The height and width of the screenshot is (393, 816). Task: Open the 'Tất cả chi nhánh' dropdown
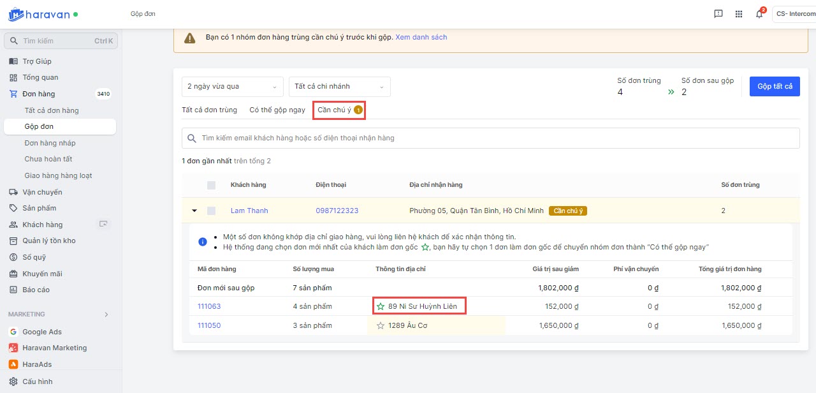339,87
